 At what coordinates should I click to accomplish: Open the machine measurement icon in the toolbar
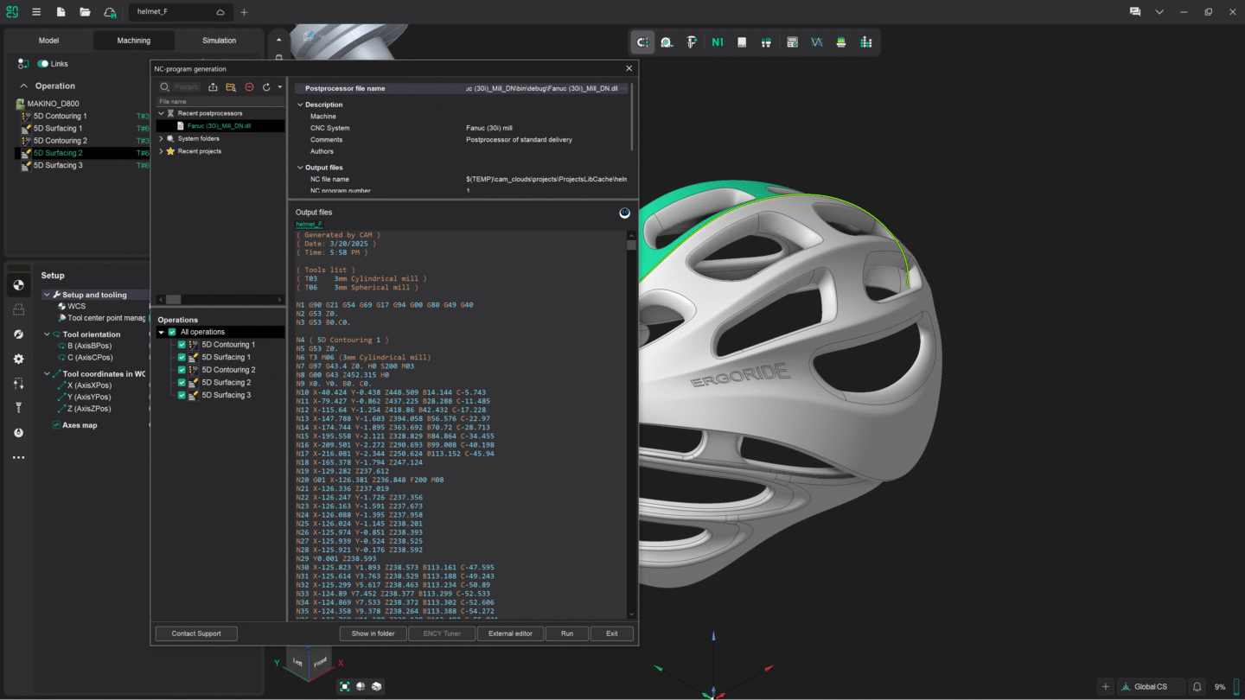click(x=667, y=41)
